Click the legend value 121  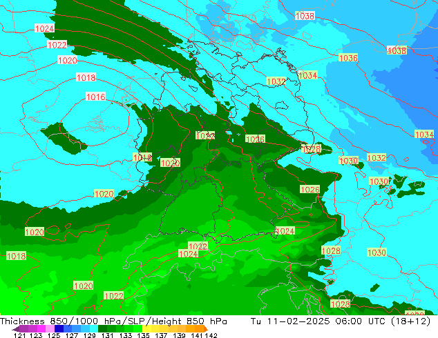(19, 335)
